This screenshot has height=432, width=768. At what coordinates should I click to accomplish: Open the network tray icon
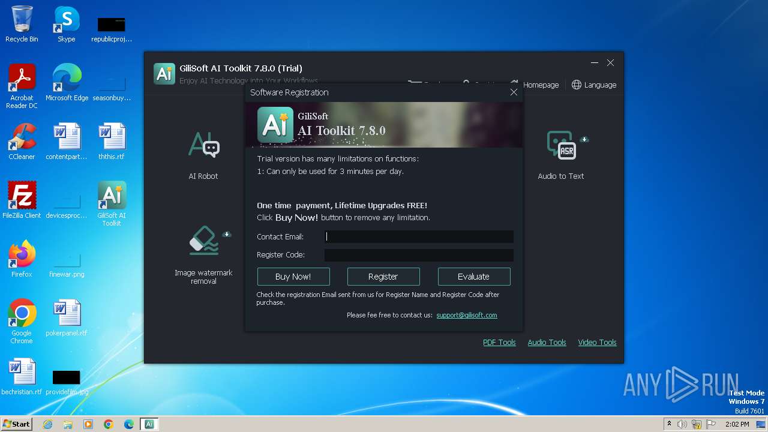coord(697,424)
